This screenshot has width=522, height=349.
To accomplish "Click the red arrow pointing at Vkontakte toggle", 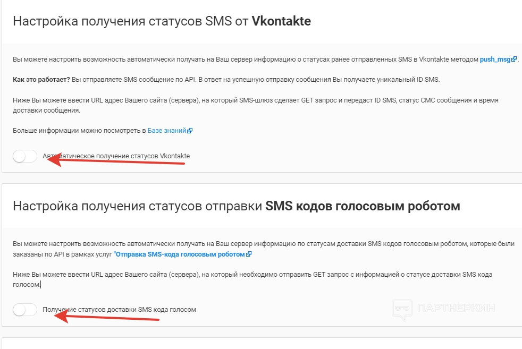I will tap(117, 161).
